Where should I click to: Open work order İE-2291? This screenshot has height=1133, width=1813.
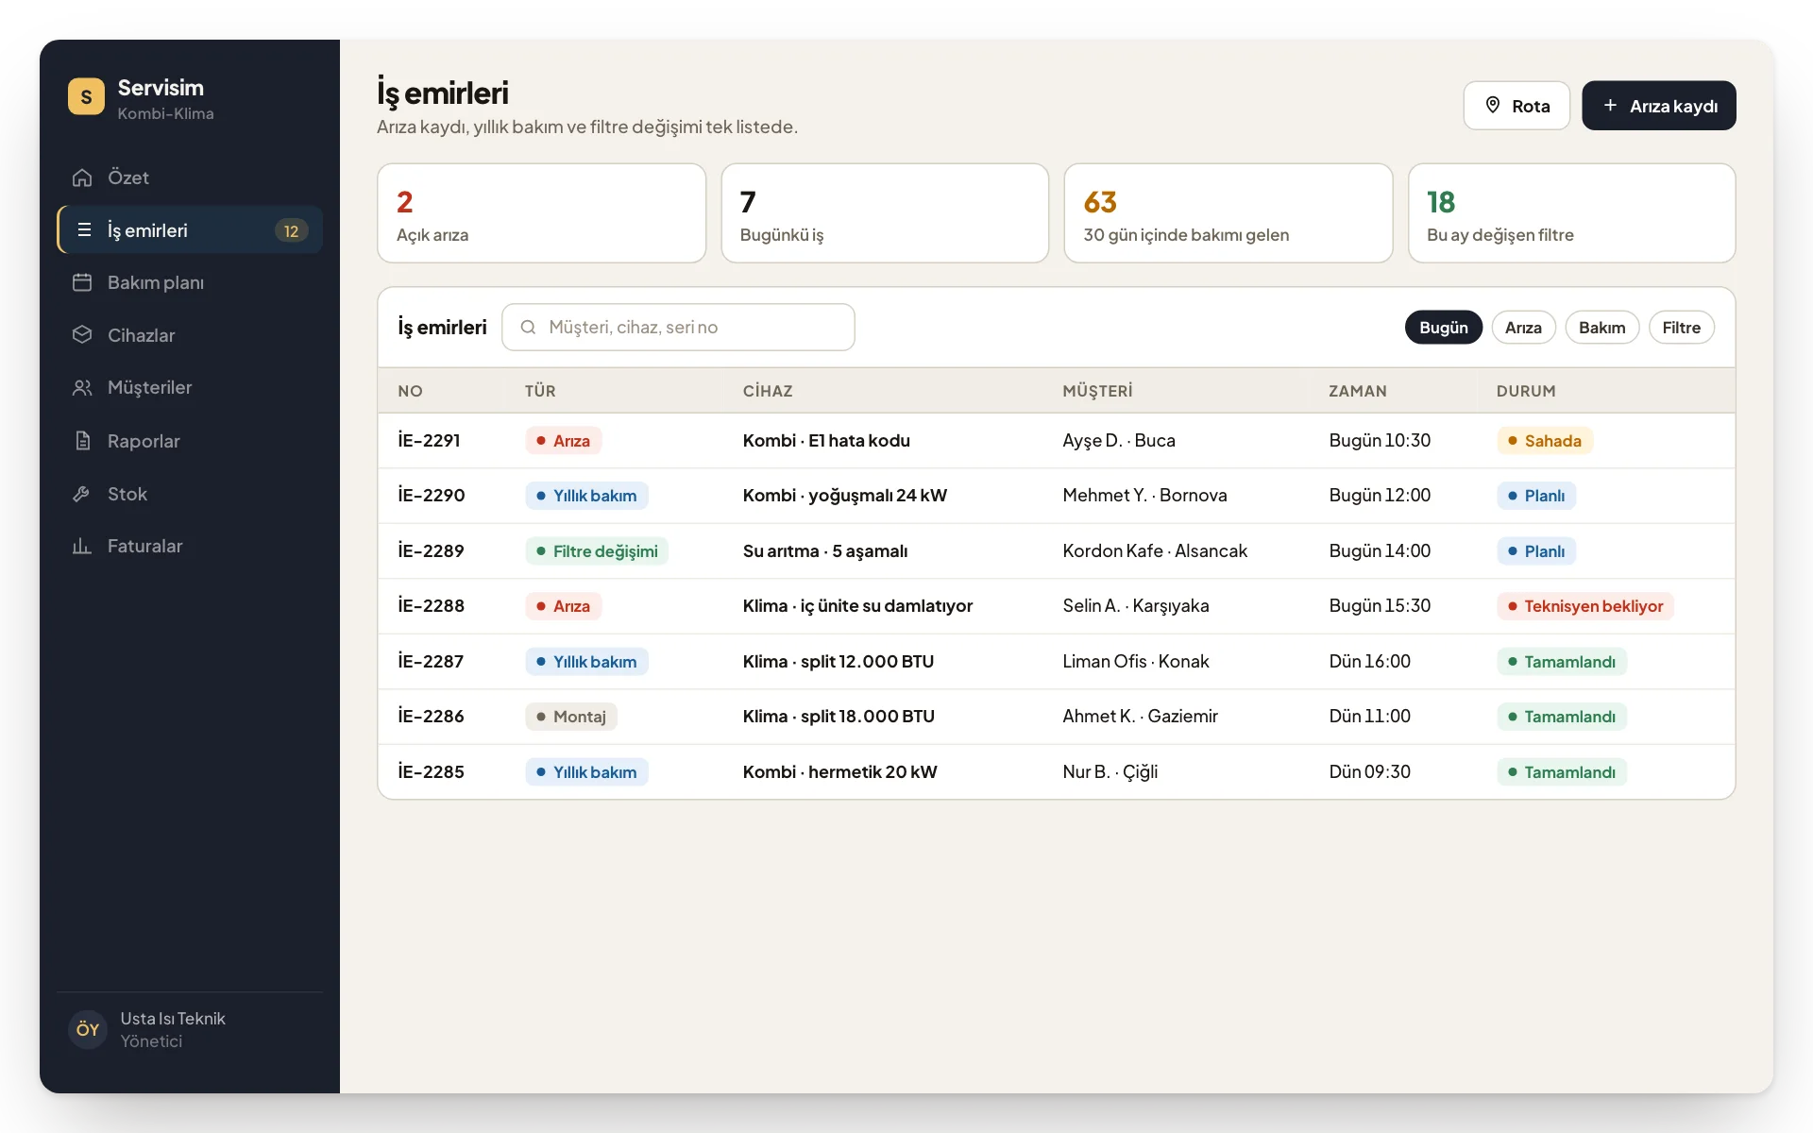click(1057, 440)
